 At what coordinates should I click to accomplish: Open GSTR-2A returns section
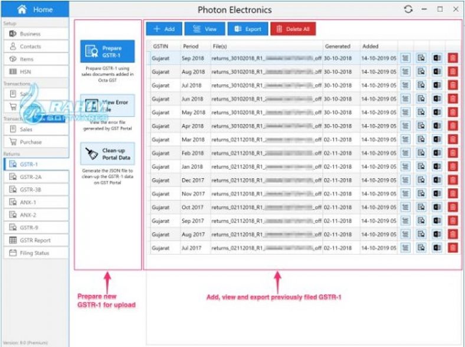(x=36, y=177)
